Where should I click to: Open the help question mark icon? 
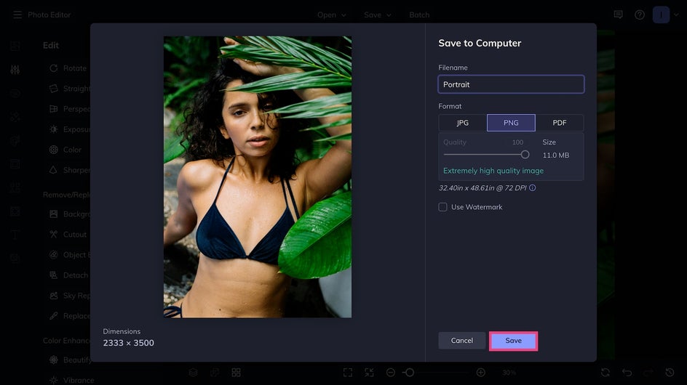click(x=640, y=15)
